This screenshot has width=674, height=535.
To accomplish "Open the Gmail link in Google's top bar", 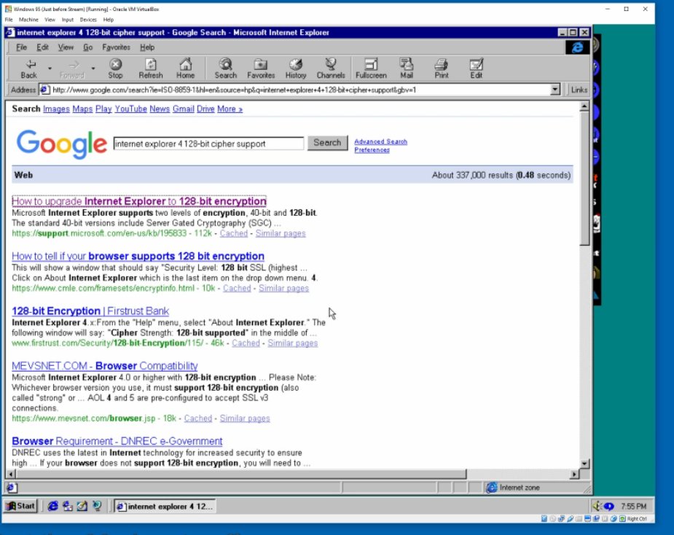I will point(184,109).
